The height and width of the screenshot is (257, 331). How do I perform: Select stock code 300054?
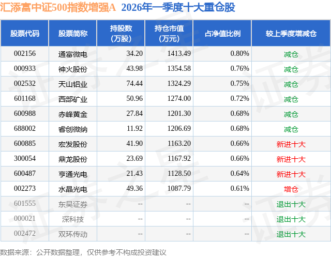pyautogui.click(x=25, y=158)
